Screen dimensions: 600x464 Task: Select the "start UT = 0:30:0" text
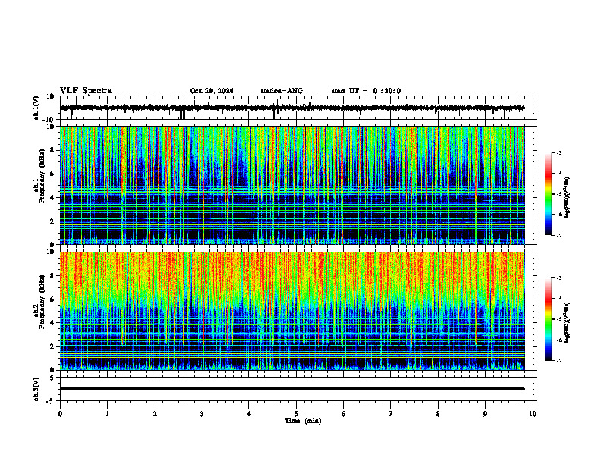click(366, 91)
